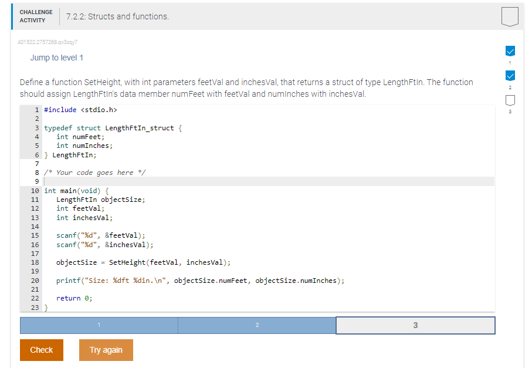532x368 pixels.
Task: Click the blue checkmark above the number 2
Action: pos(510,76)
